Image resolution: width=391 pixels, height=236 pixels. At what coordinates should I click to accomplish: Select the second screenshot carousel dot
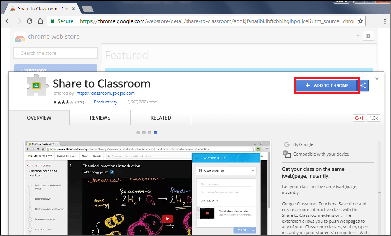click(144, 133)
